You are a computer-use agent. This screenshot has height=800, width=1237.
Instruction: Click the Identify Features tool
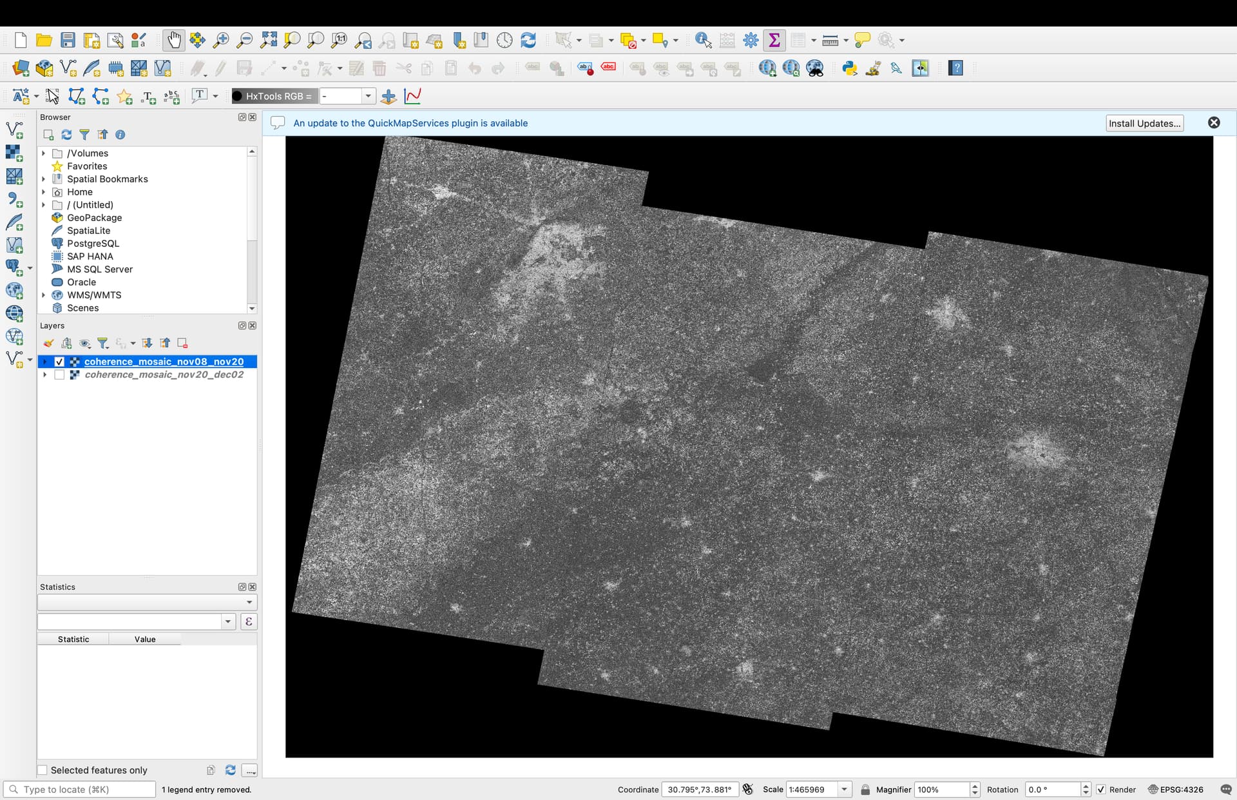pos(703,40)
